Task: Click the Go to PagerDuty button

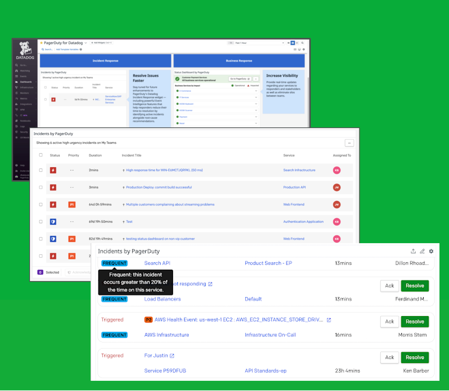Action: tap(240, 79)
